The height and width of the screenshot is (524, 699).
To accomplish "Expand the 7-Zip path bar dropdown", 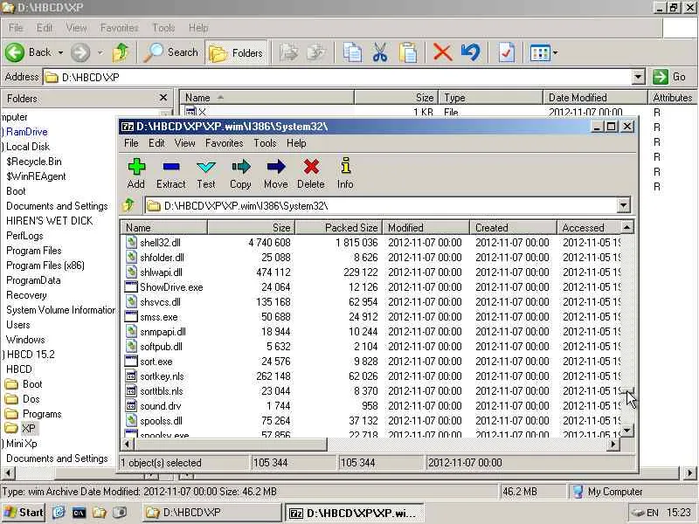I will click(623, 205).
